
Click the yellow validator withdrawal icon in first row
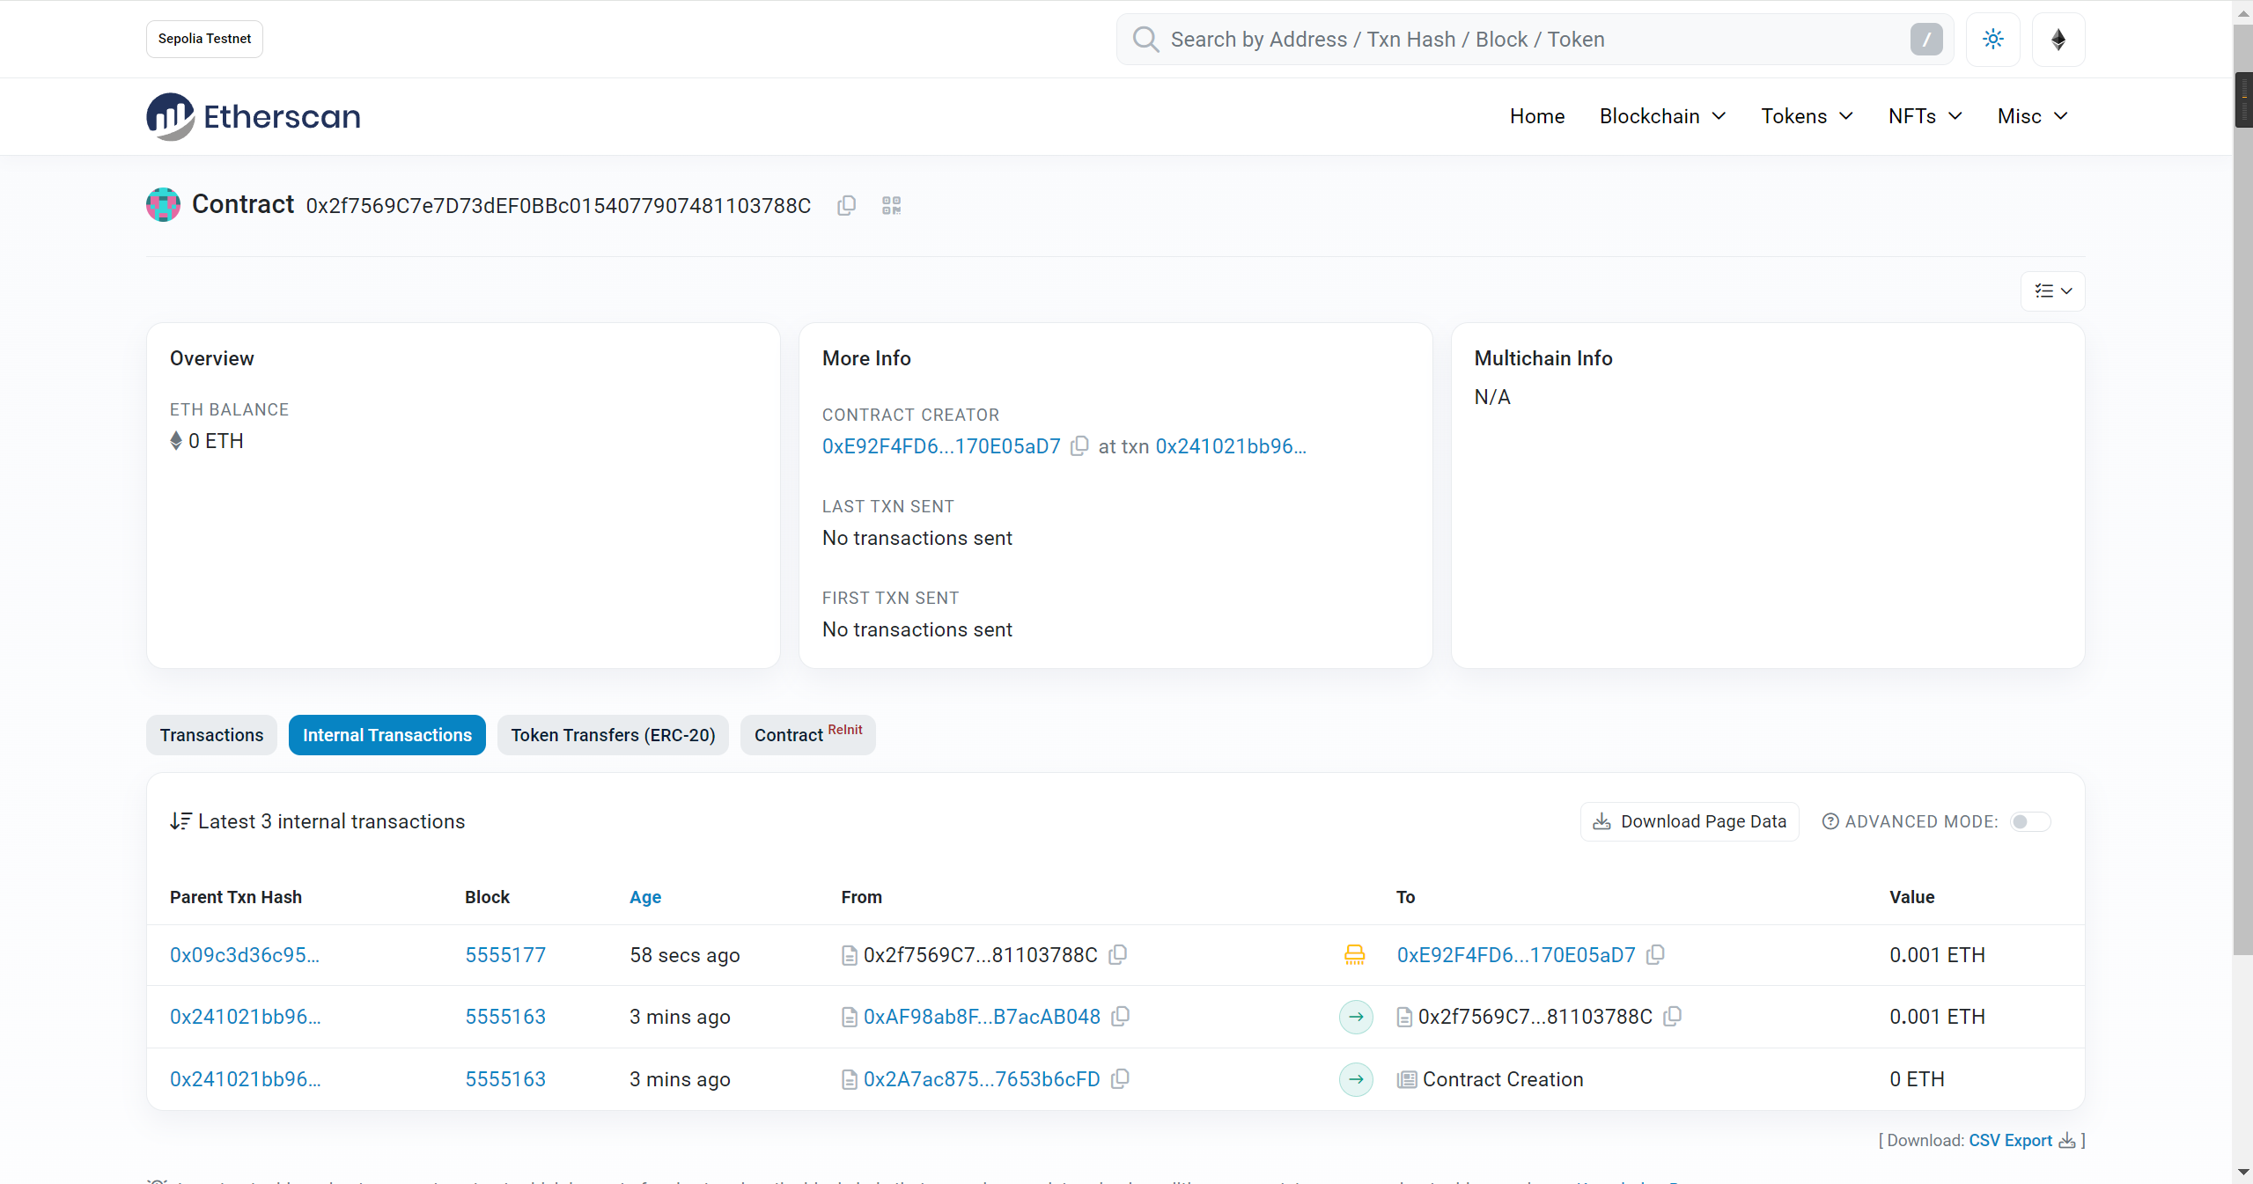(x=1354, y=954)
